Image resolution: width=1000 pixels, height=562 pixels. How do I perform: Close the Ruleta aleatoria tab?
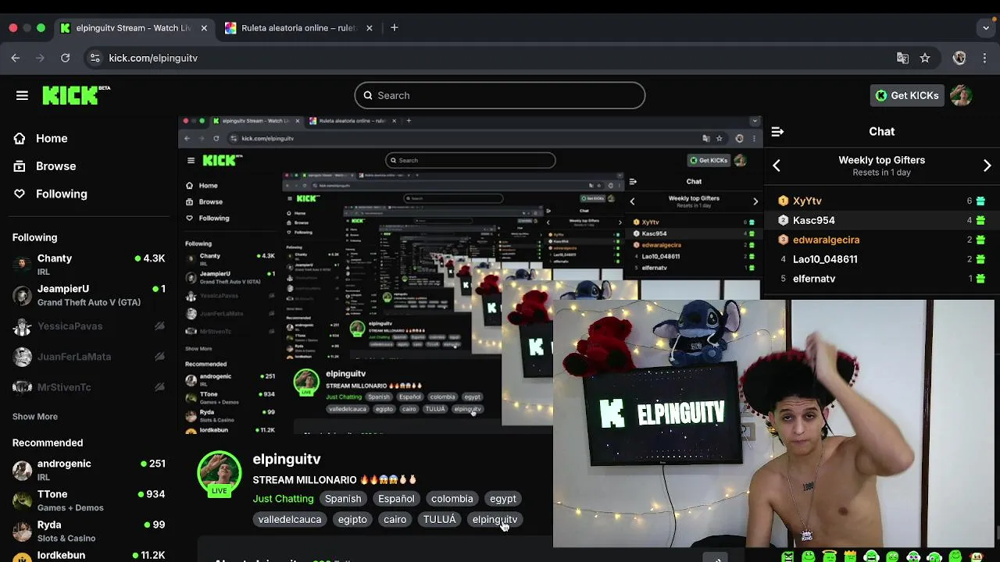tap(370, 28)
